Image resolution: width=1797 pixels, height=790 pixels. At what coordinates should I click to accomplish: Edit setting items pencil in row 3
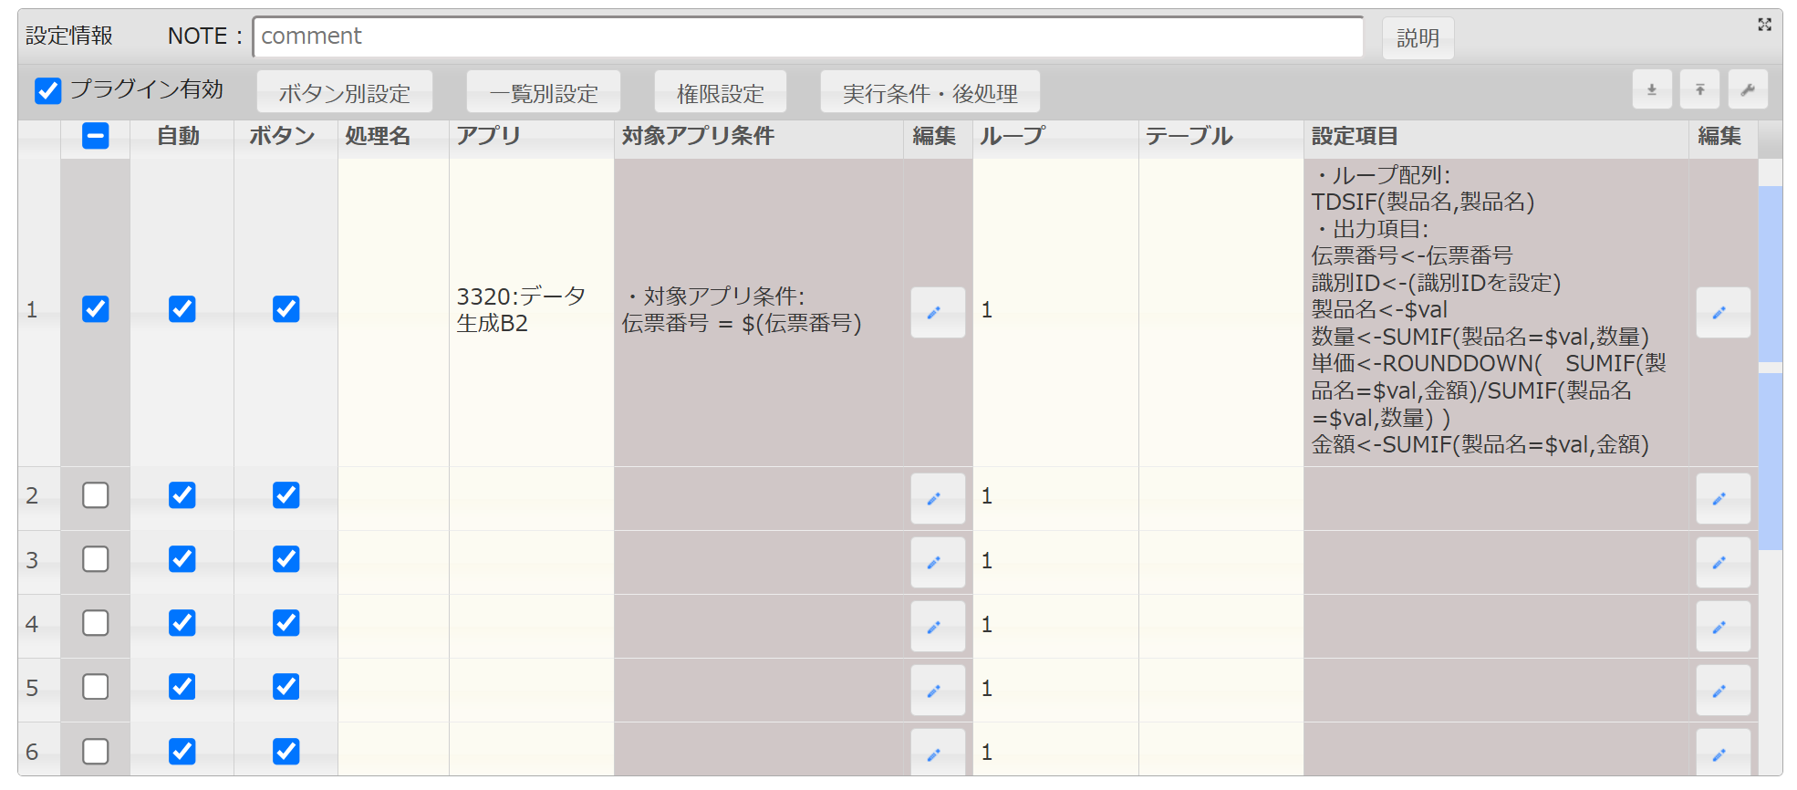point(1723,562)
